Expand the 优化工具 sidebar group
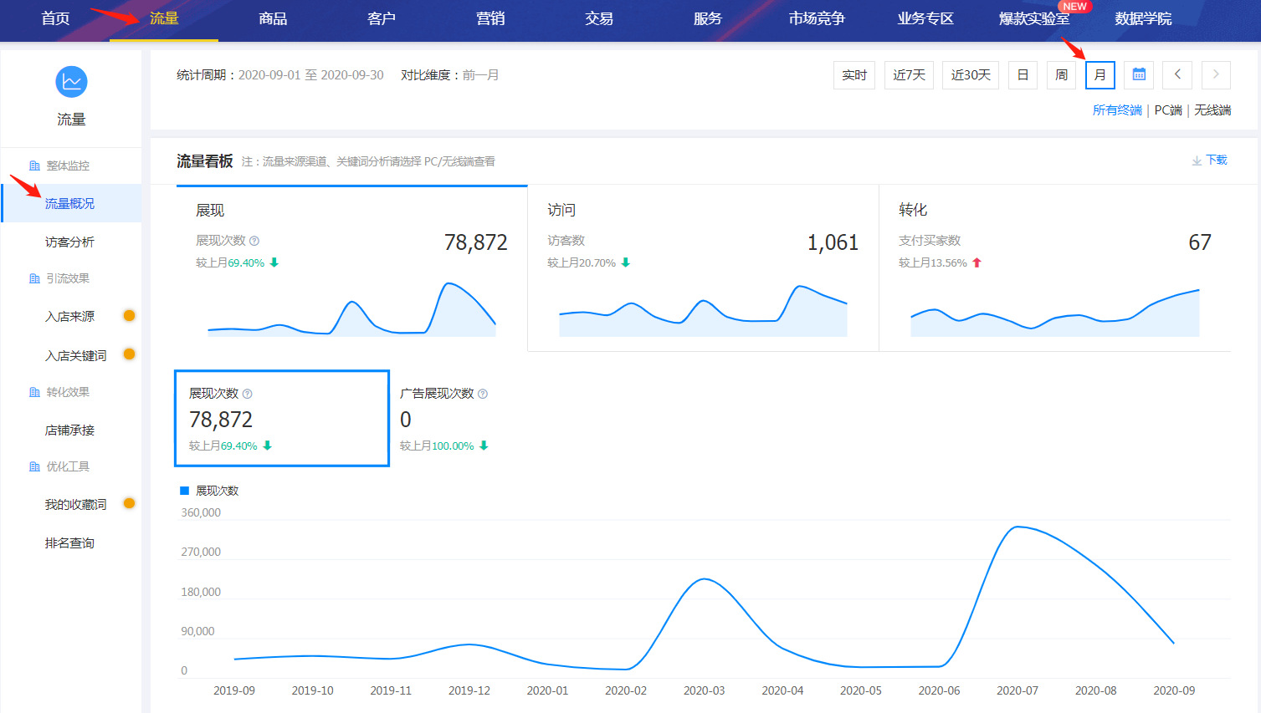Image resolution: width=1261 pixels, height=713 pixels. pos(67,466)
